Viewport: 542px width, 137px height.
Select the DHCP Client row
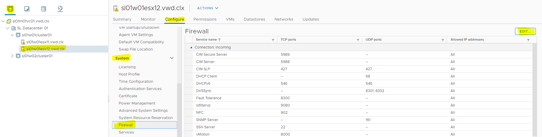click(x=359, y=76)
